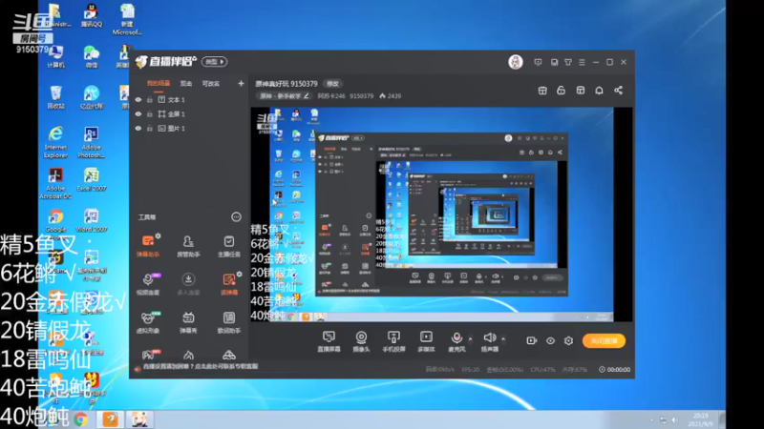Open the 读弹幕 settings gear badge
The height and width of the screenshot is (429, 764).
[x=240, y=275]
